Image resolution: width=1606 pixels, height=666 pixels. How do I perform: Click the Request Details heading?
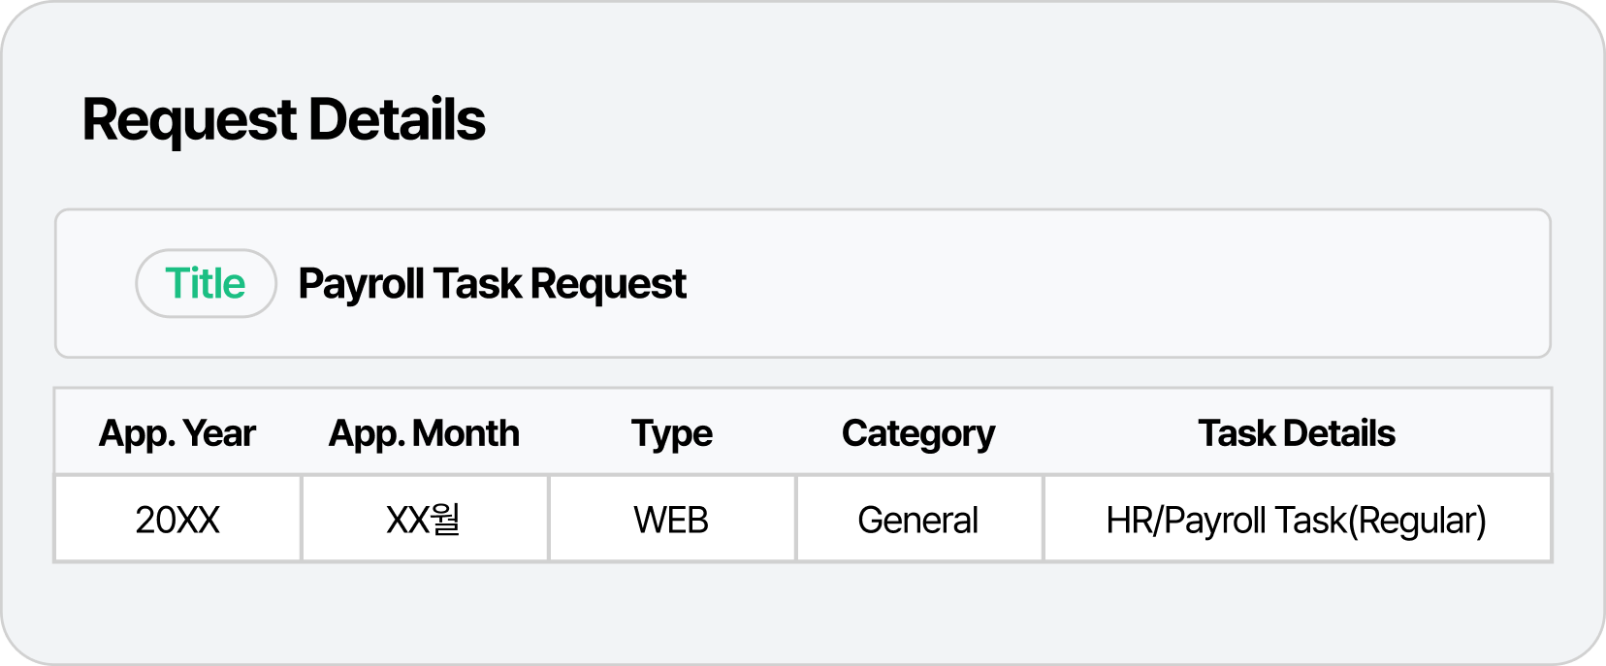pos(283,120)
